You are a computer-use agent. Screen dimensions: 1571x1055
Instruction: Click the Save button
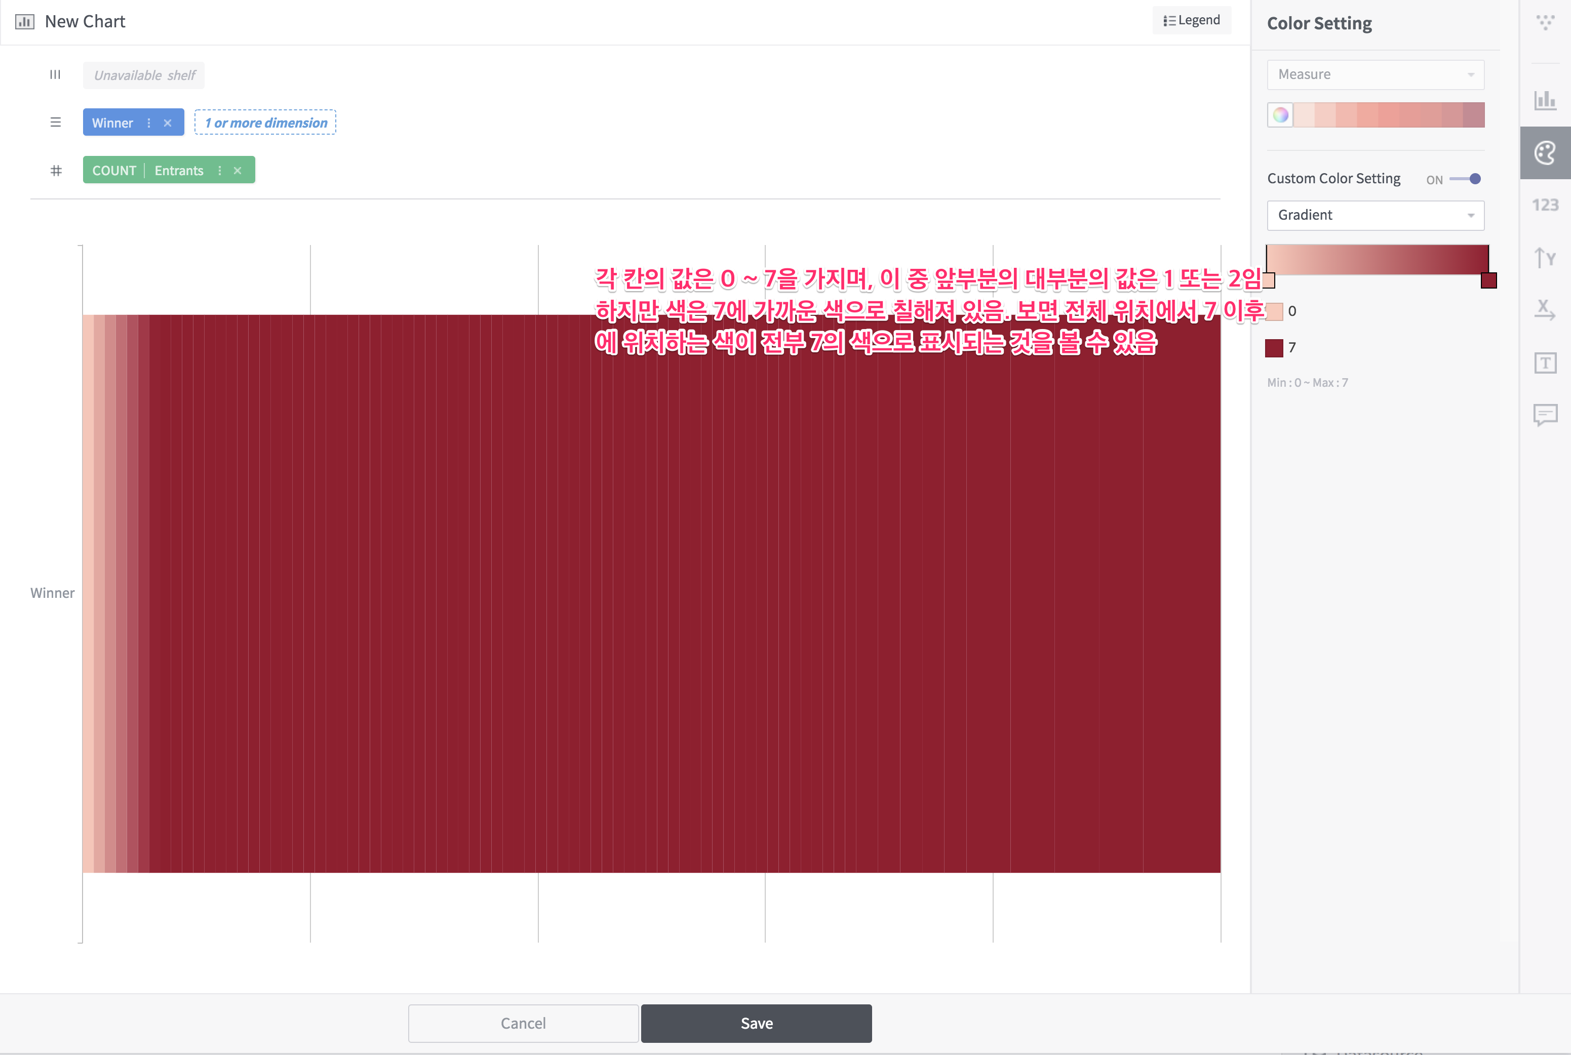pyautogui.click(x=756, y=1023)
